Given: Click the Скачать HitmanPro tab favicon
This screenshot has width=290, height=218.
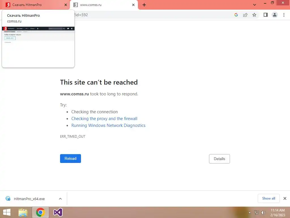Looking at the screenshot, I should click(x=8, y=5).
